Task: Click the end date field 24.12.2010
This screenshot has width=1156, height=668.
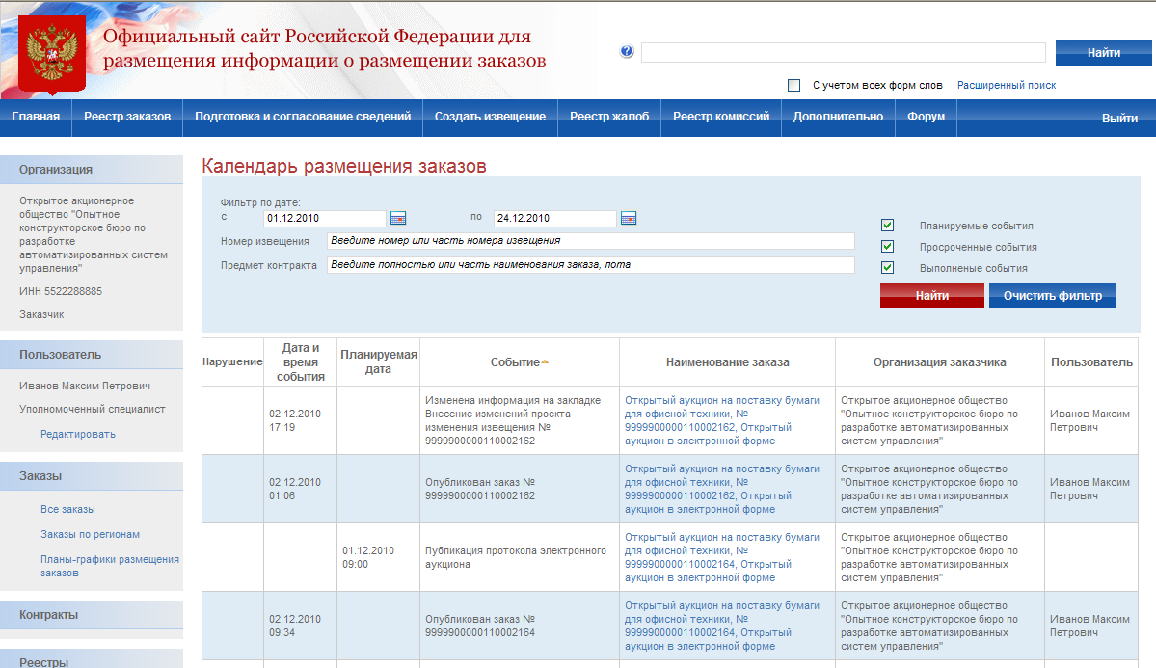Action: [x=554, y=218]
